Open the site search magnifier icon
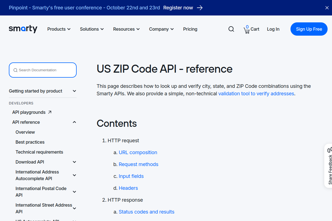332x221 pixels. 231,29
